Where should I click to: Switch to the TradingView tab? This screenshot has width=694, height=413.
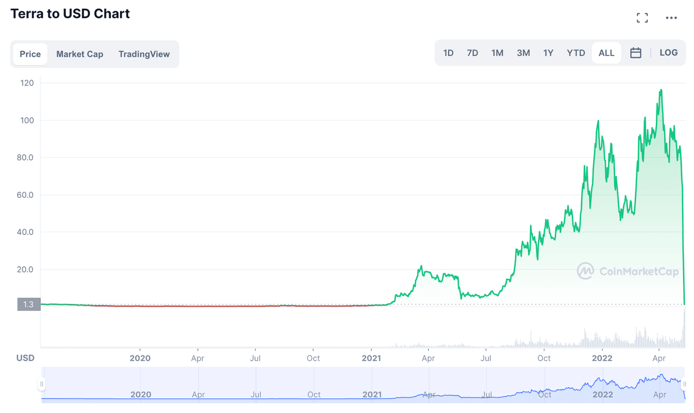tap(144, 54)
